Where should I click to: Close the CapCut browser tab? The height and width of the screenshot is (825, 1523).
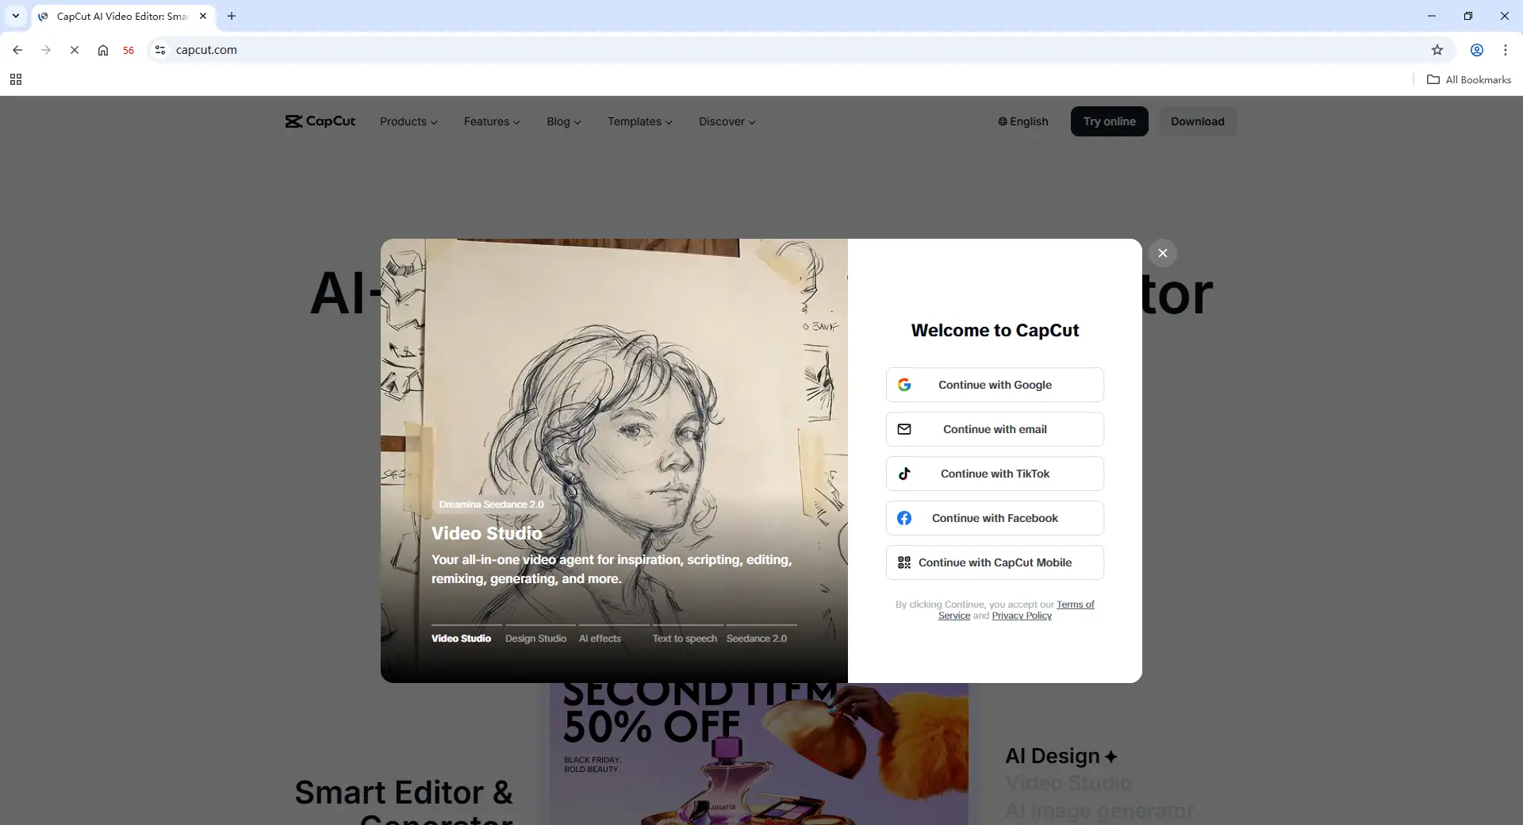click(x=203, y=16)
